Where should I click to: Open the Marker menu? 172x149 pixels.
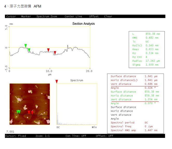pos(26,16)
